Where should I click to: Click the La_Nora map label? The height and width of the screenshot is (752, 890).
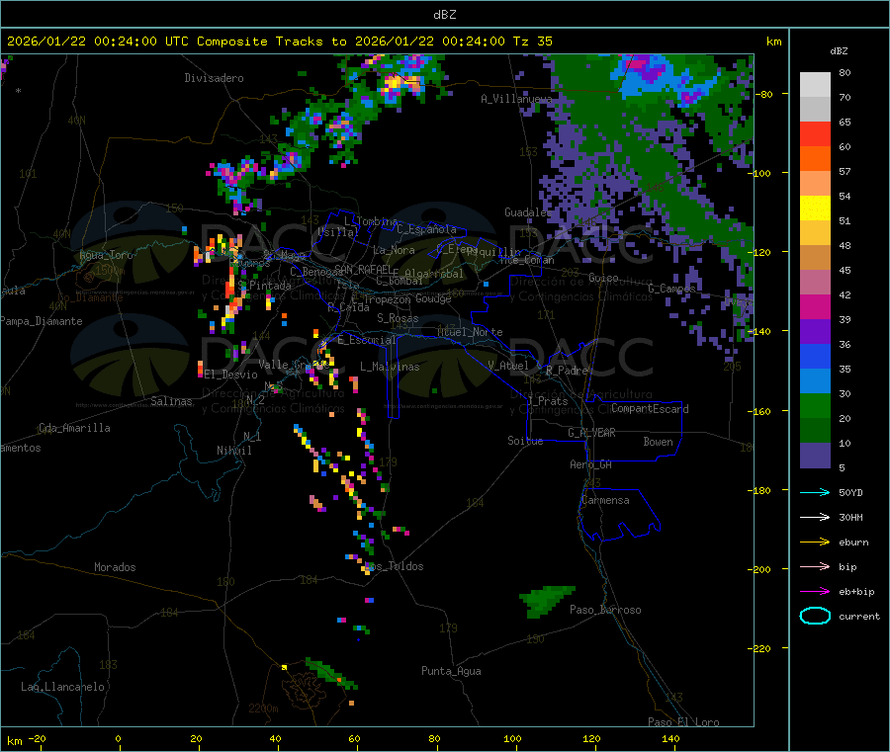coord(394,250)
